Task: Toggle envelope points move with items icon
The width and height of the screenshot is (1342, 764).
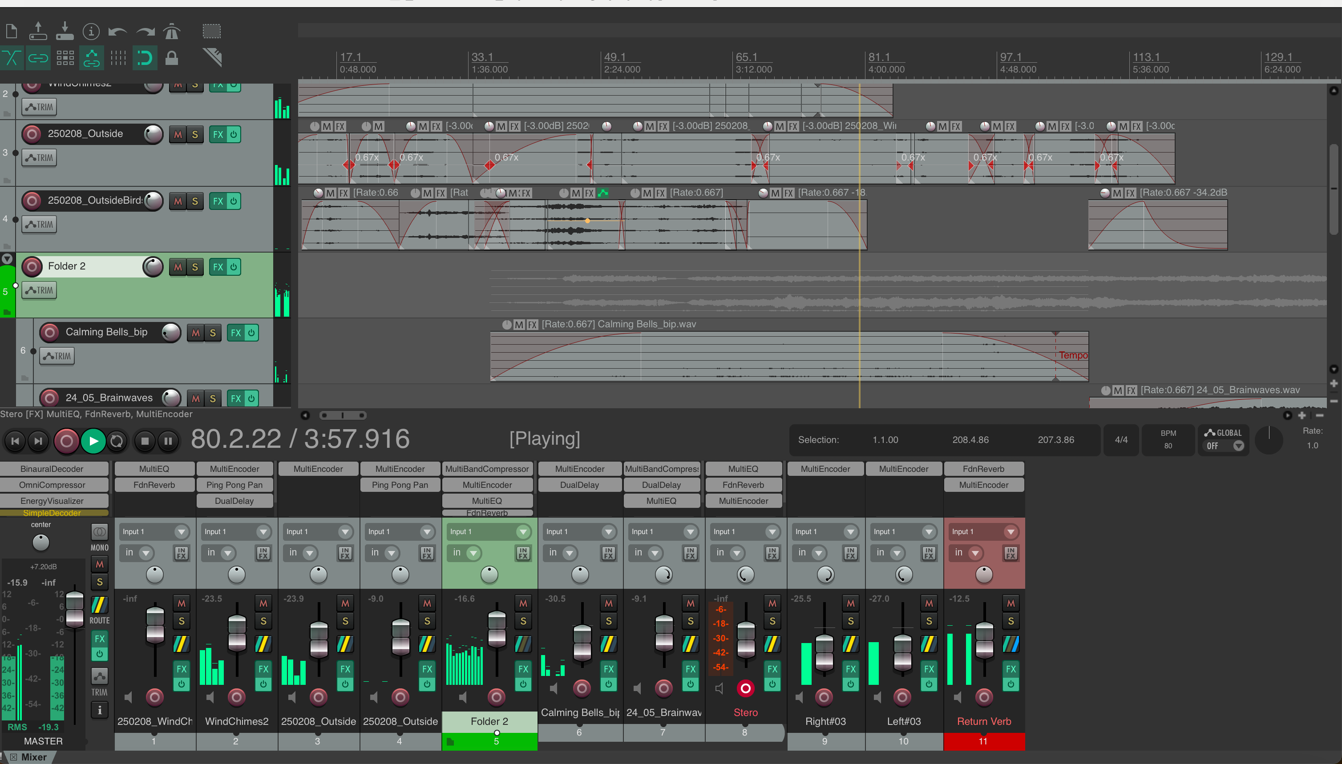Action: (91, 58)
